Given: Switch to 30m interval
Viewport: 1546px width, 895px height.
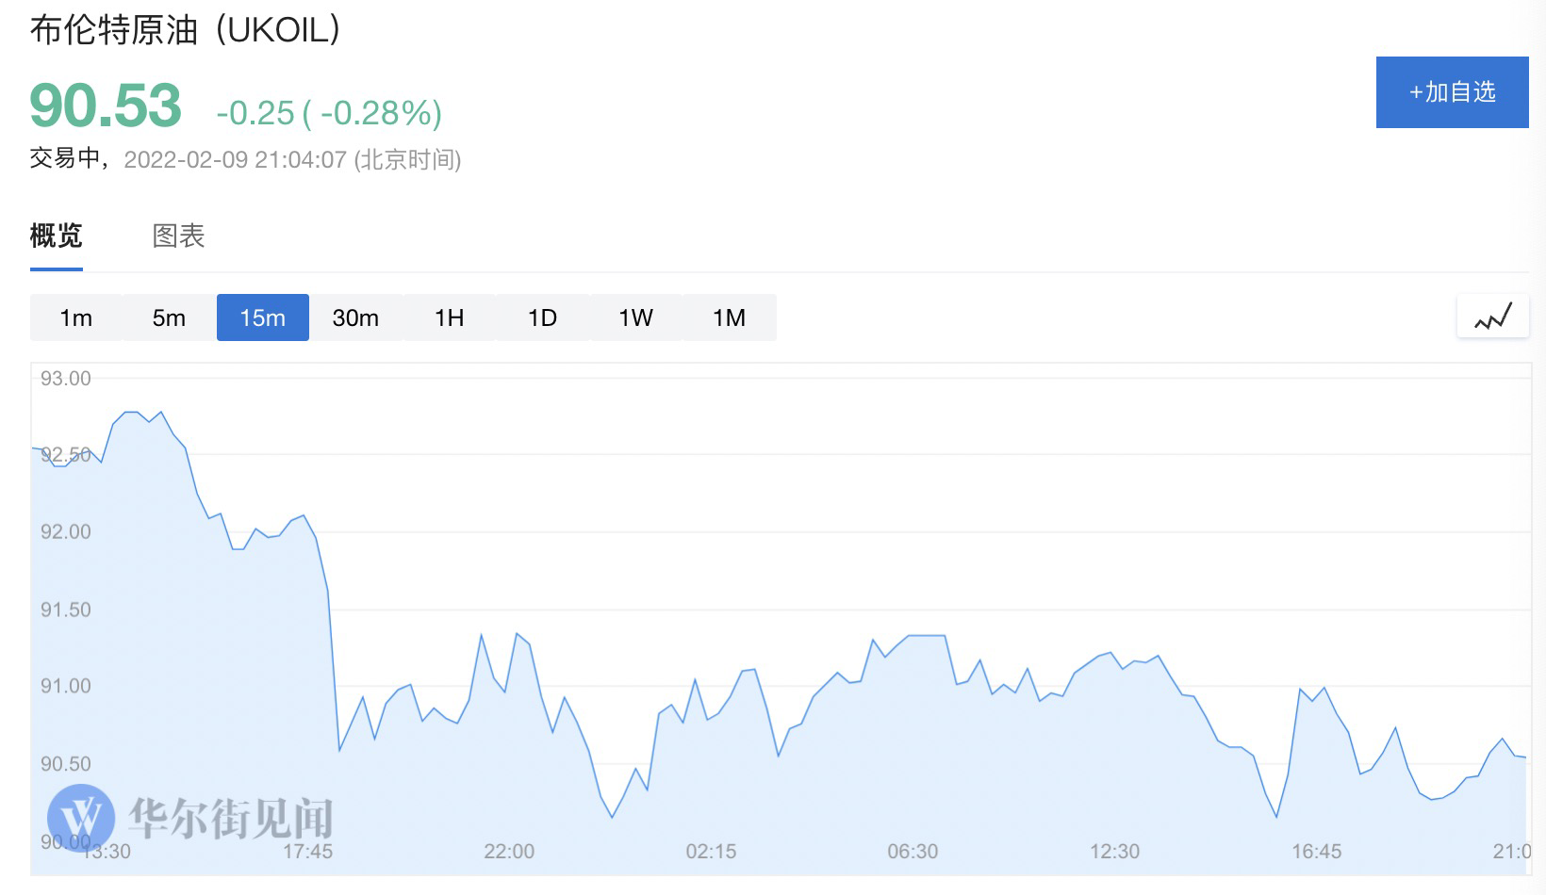Looking at the screenshot, I should pyautogui.click(x=355, y=318).
